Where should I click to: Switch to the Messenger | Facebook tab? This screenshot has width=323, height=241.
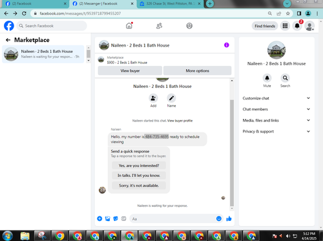click(103, 4)
